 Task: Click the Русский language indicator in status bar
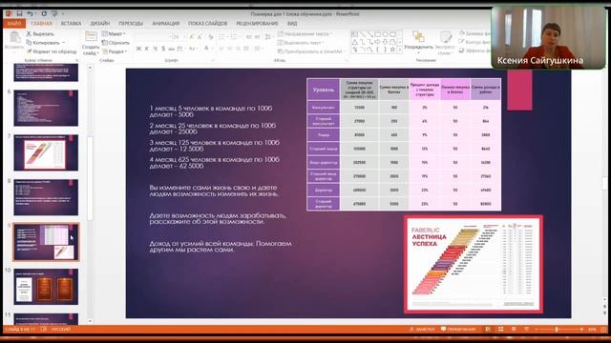point(61,330)
